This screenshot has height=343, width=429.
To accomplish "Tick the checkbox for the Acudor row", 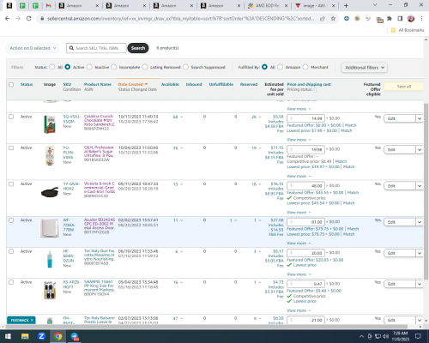I will [11, 220].
